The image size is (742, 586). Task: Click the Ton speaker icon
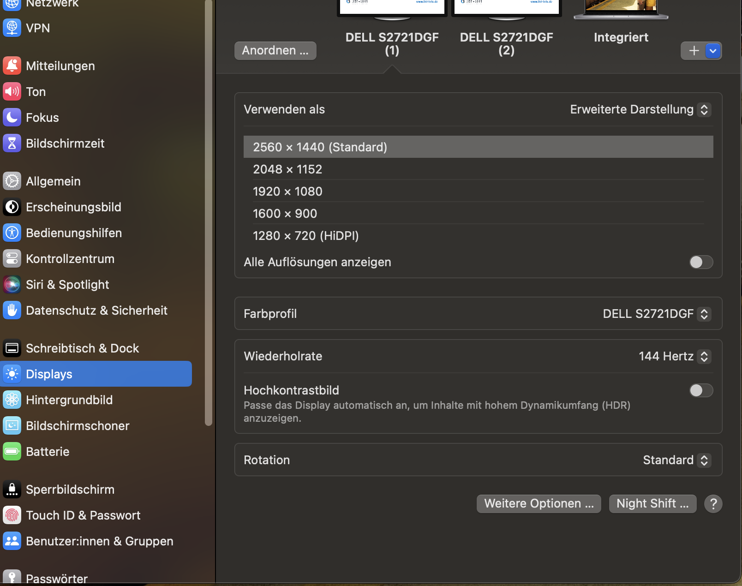click(12, 91)
